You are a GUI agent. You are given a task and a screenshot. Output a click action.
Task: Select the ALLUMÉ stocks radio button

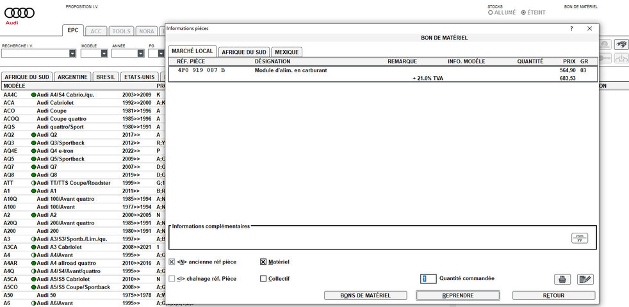490,13
